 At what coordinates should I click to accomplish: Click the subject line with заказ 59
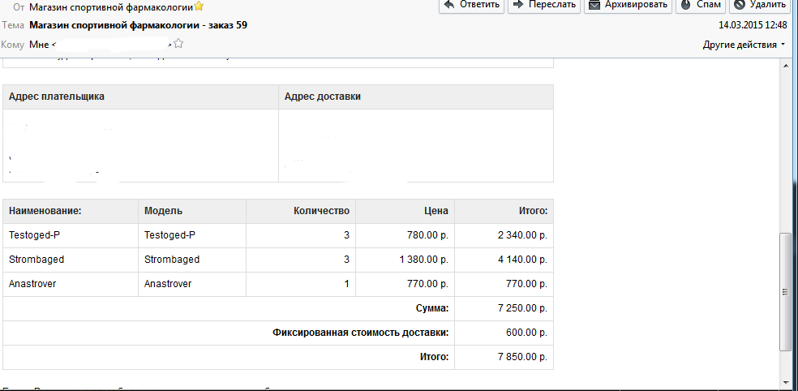pos(138,25)
